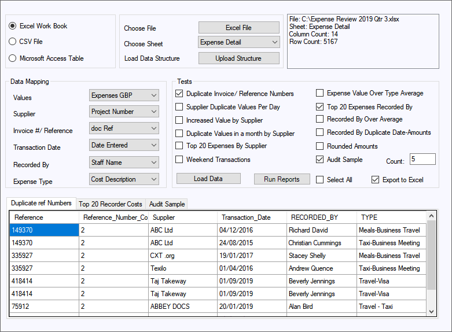Viewport: 452px width, 332px height.
Task: Click the audit sample Count field
Action: point(422,159)
